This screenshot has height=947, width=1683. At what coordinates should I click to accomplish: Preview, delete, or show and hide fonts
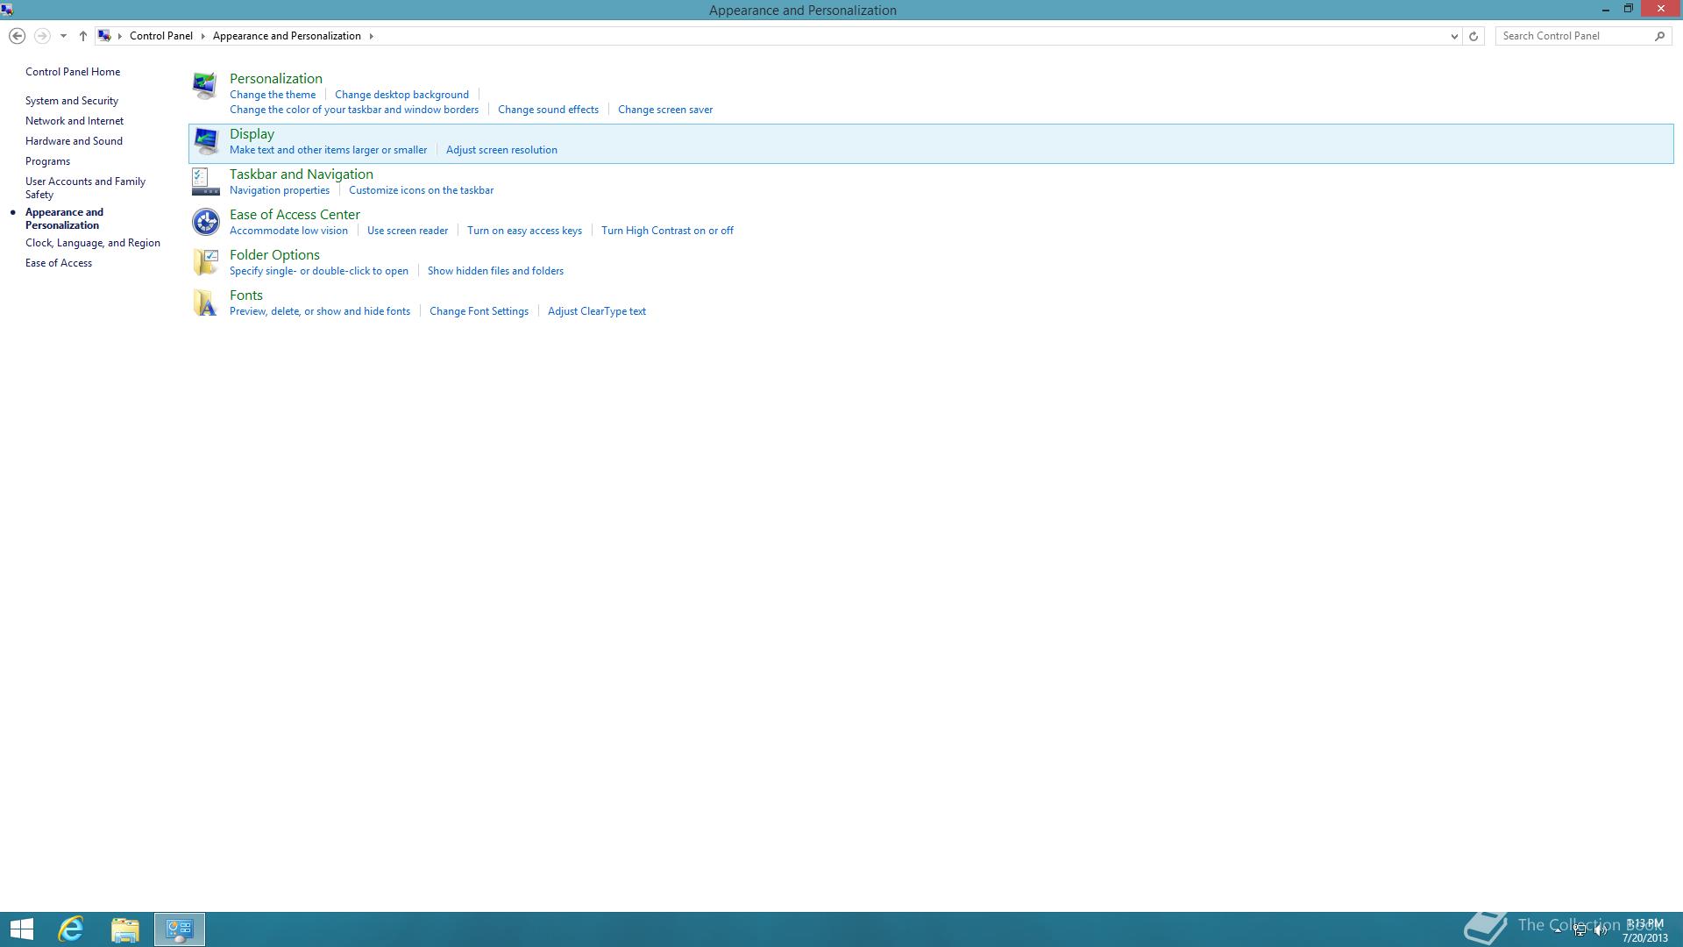(x=320, y=311)
